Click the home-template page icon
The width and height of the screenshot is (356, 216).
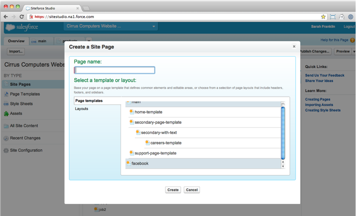click(x=132, y=112)
